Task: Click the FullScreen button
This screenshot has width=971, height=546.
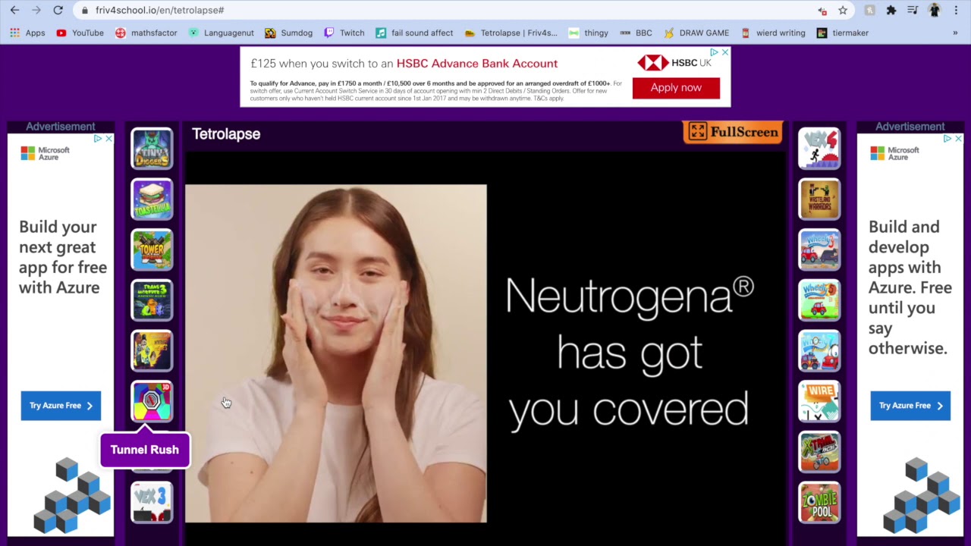Action: (733, 132)
